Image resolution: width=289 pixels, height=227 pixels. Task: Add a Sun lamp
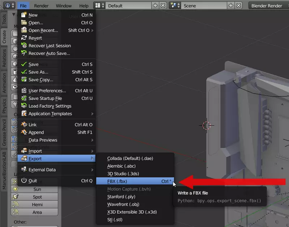[37, 189]
